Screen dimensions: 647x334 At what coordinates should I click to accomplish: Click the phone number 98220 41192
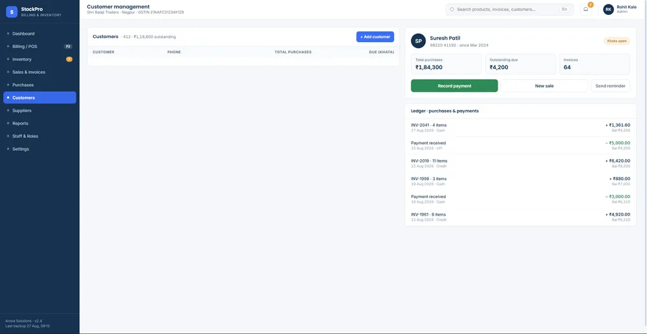coord(443,45)
